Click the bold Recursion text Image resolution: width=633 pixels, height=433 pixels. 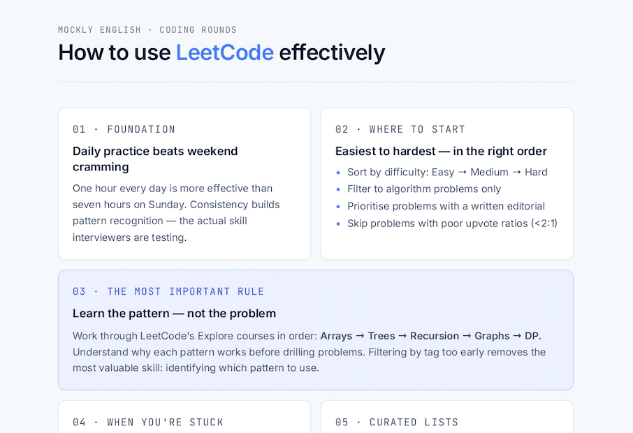coord(435,336)
